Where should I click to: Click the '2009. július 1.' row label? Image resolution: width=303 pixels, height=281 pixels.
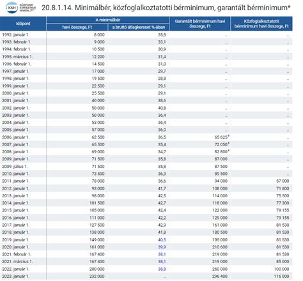coord(15,167)
